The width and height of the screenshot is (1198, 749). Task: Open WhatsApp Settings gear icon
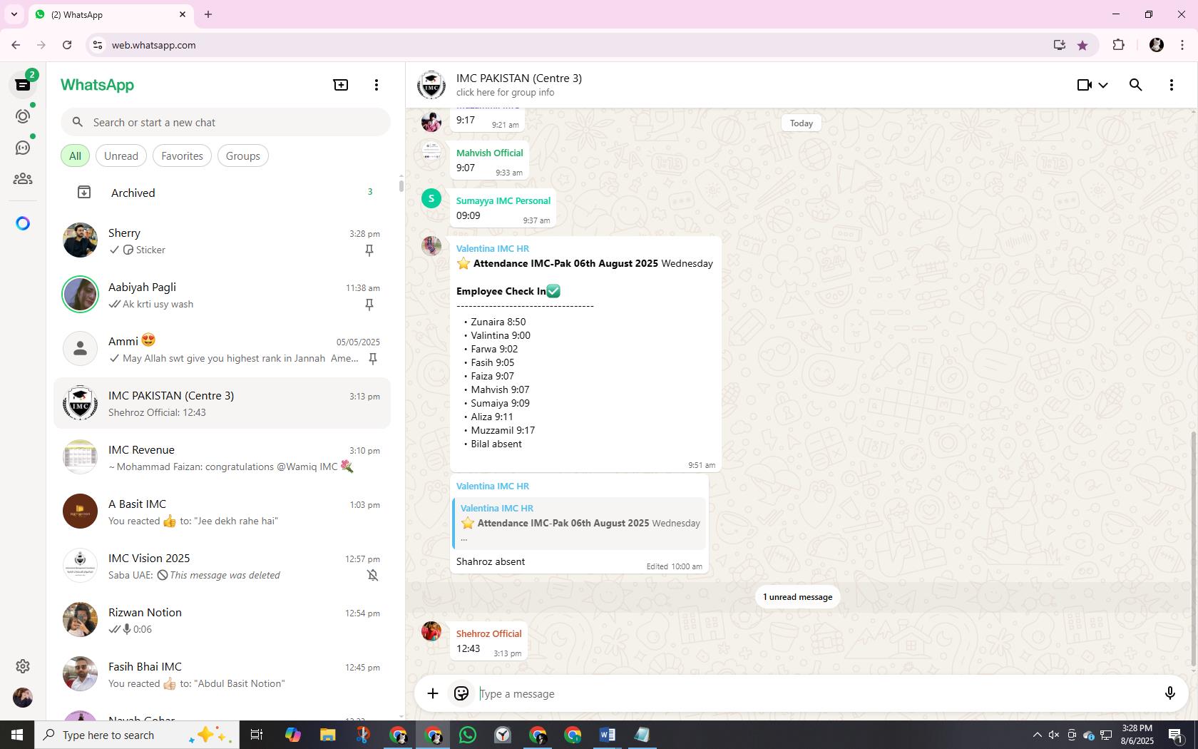[23, 666]
